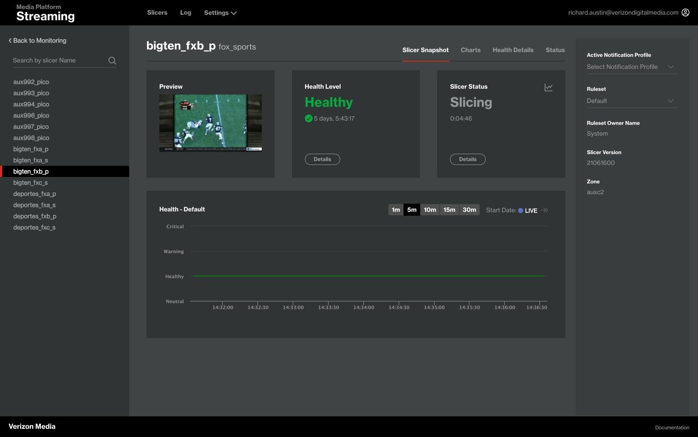This screenshot has height=437, width=698.
Task: Select bigten_fxa_s in slicer list
Action: [x=31, y=160]
